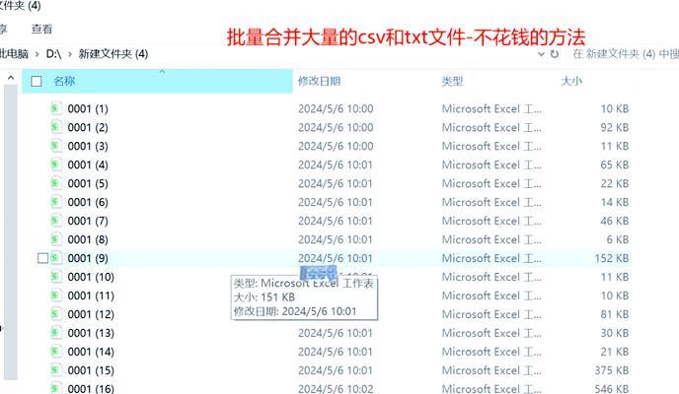679x394 pixels.
Task: Click the 375 KB size value
Action: (612, 370)
